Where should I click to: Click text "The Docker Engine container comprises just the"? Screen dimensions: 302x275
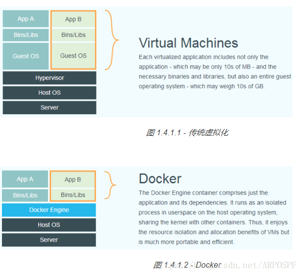pyautogui.click(x=203, y=193)
